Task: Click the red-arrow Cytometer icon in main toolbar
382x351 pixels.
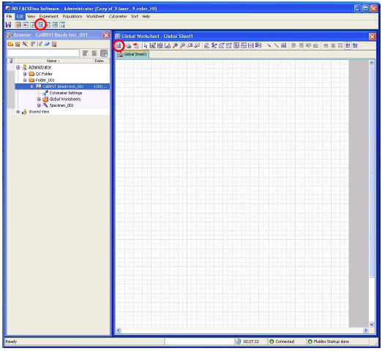Action: pyautogui.click(x=26, y=25)
